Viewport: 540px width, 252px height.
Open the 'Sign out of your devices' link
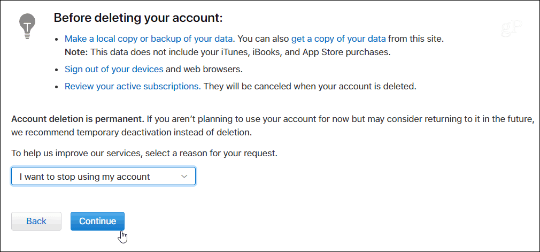(x=114, y=70)
